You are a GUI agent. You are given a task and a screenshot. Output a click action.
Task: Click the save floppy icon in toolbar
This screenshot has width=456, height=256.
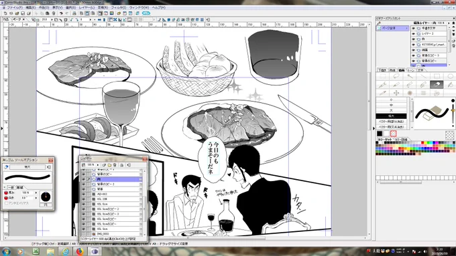pyautogui.click(x=23, y=13)
